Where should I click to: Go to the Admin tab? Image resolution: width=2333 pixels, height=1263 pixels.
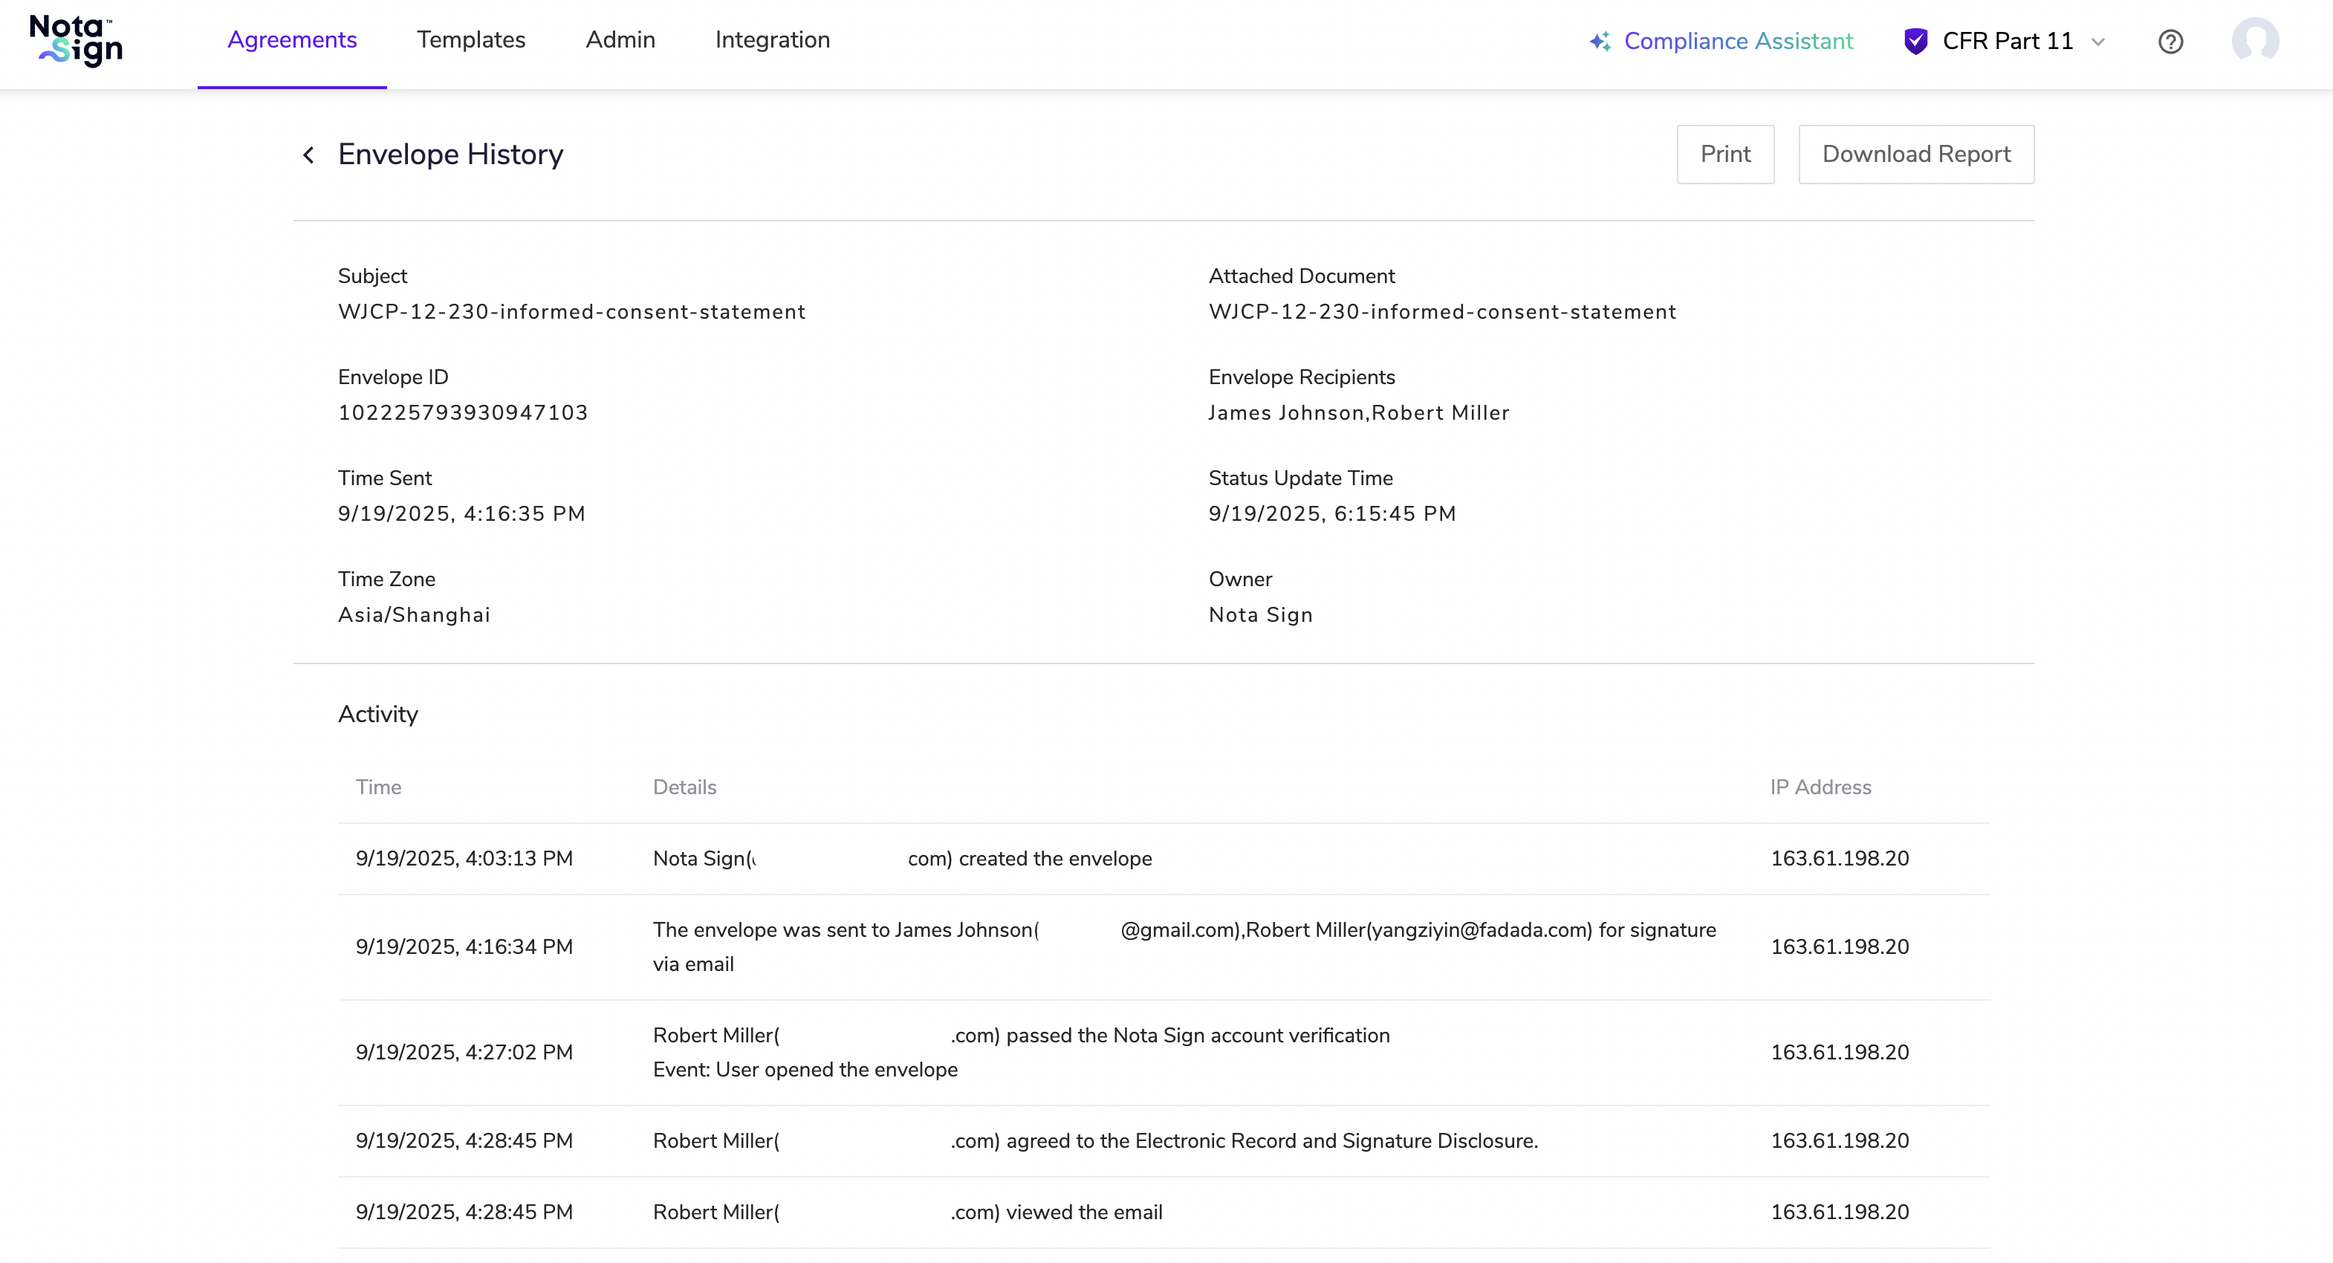pyautogui.click(x=620, y=40)
